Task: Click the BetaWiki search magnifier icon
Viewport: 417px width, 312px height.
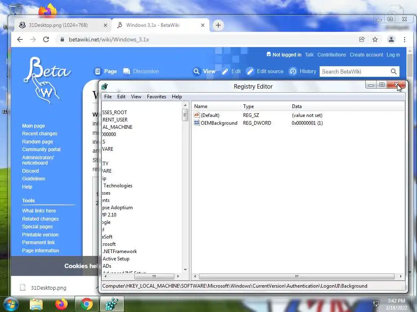Action: [x=394, y=71]
